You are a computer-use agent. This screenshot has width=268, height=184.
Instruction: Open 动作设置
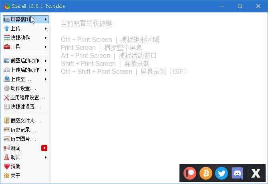pyautogui.click(x=23, y=88)
